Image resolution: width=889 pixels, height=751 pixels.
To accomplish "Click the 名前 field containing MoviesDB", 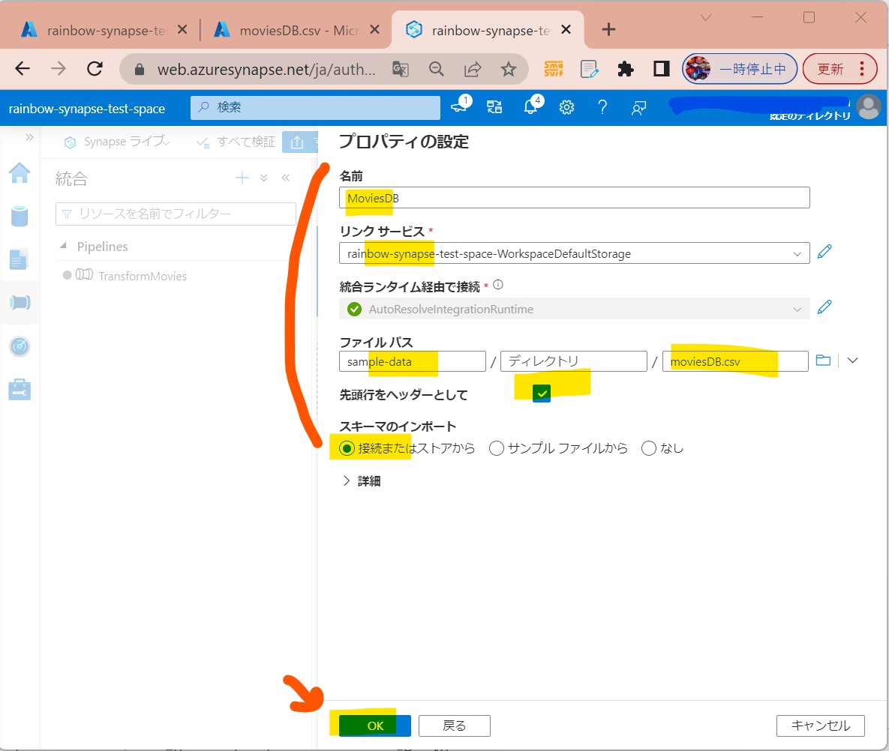I will [x=575, y=198].
